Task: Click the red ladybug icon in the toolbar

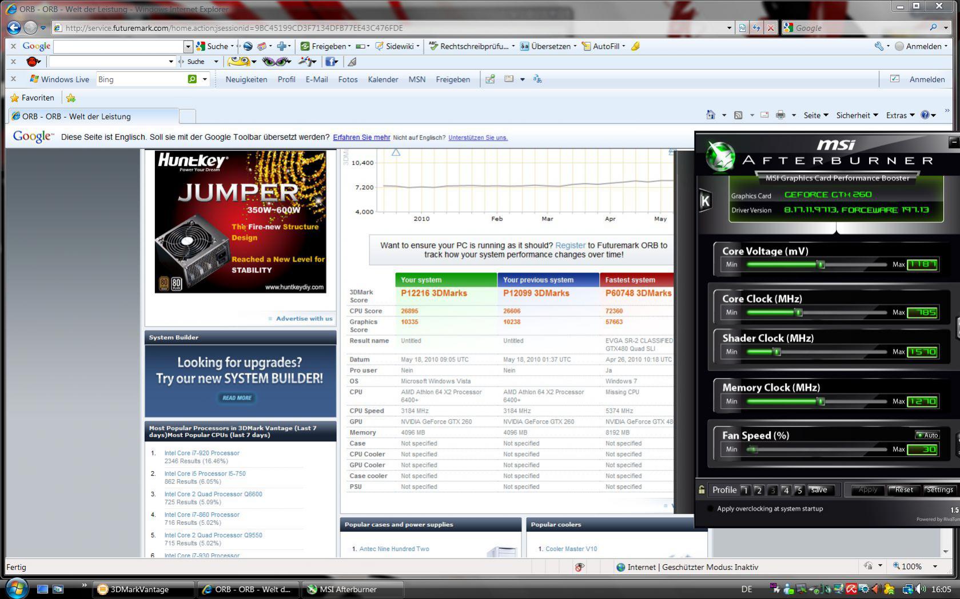Action: [x=33, y=61]
